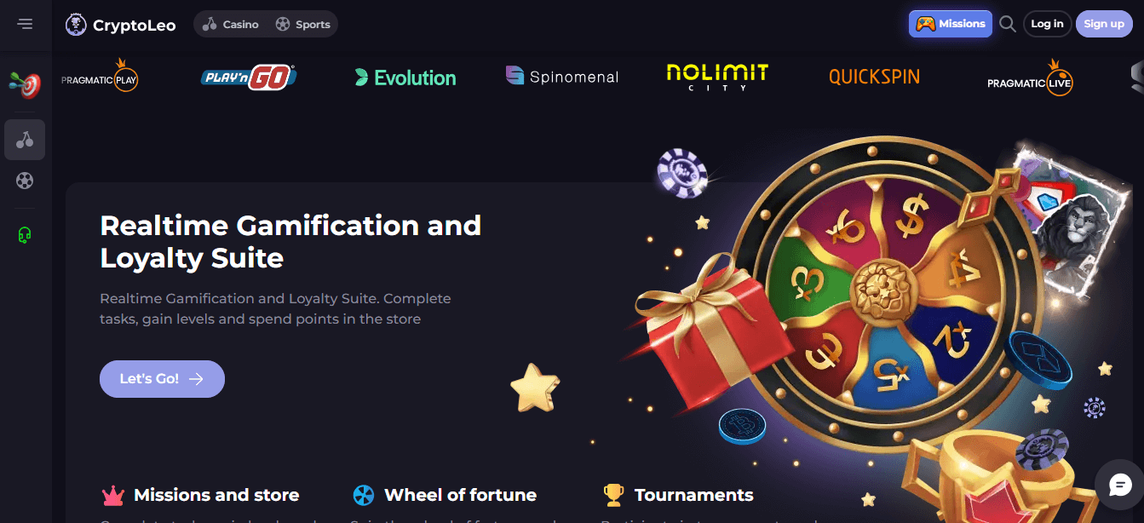Open the hamburger menu icon
The image size is (1144, 523).
pyautogui.click(x=25, y=24)
